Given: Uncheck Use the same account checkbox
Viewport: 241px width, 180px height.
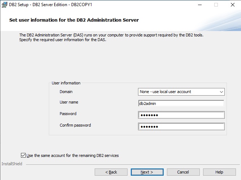Looking at the screenshot, I should 23,155.
